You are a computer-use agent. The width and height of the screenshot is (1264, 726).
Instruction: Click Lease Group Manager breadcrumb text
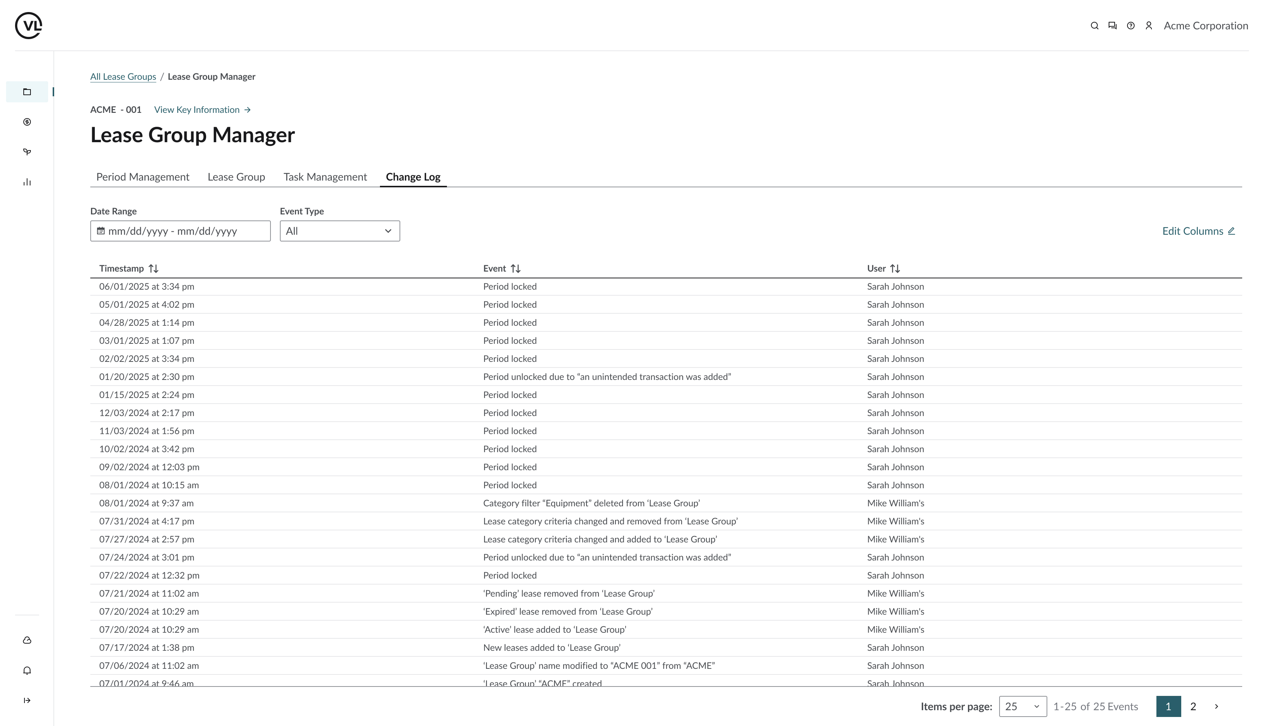[211, 77]
